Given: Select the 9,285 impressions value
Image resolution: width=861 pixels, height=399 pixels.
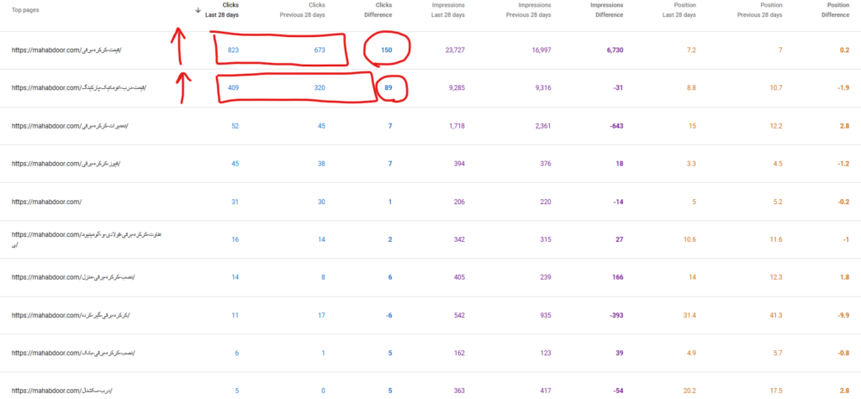Looking at the screenshot, I should click(x=457, y=88).
